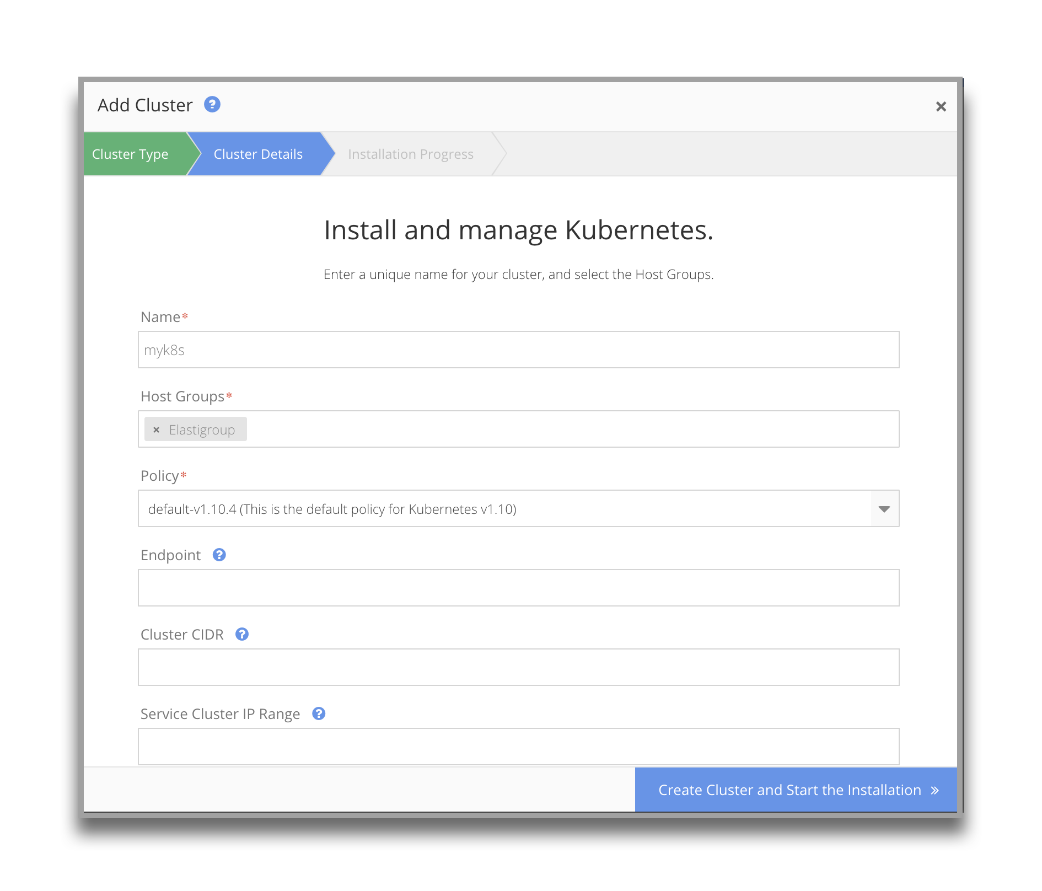
Task: Click the Add Cluster dialog title
Action: pos(145,105)
